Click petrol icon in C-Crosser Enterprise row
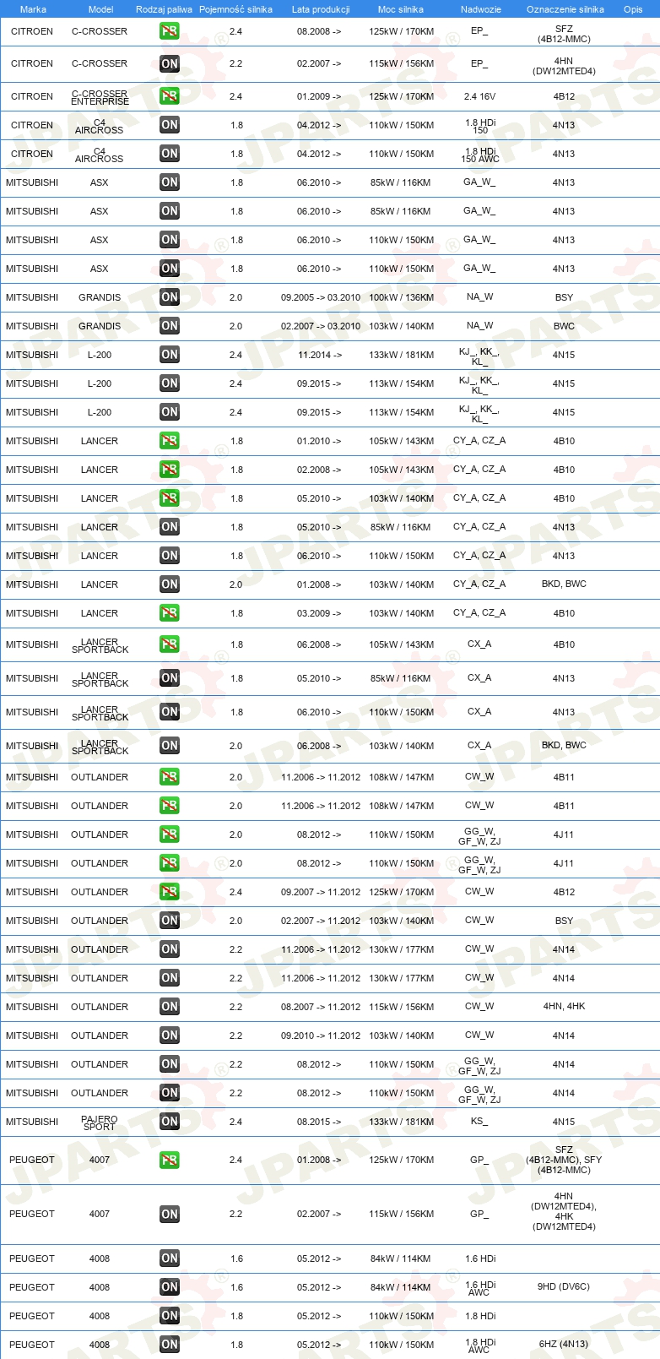Screen dimensions: 660x1359 tap(170, 96)
